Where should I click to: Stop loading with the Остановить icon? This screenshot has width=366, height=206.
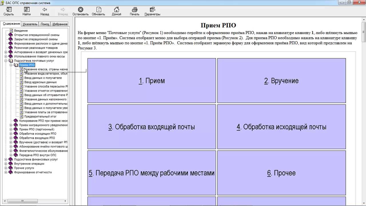(81, 10)
